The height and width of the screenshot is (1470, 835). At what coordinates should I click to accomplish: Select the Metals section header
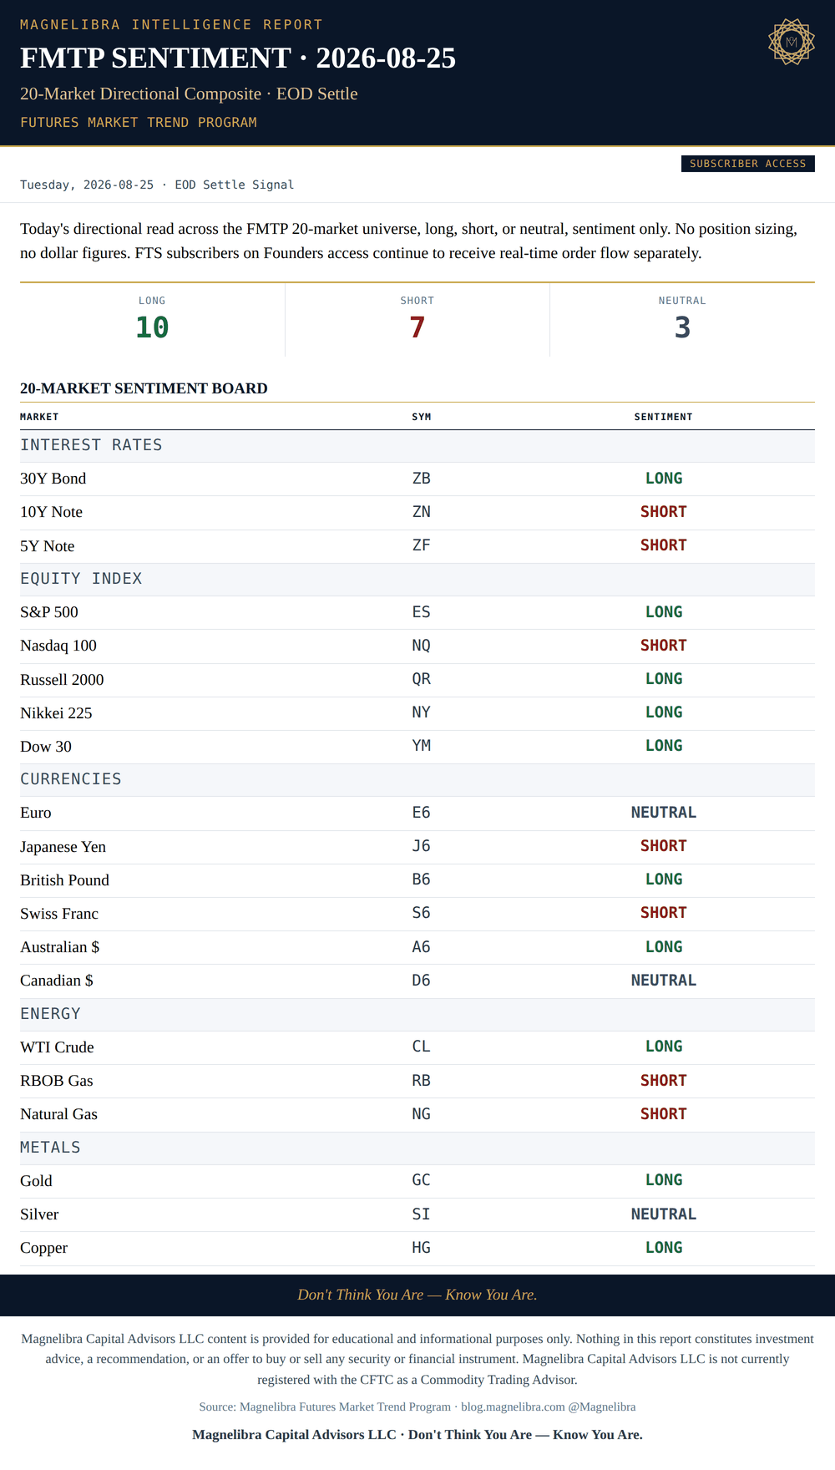click(417, 1148)
